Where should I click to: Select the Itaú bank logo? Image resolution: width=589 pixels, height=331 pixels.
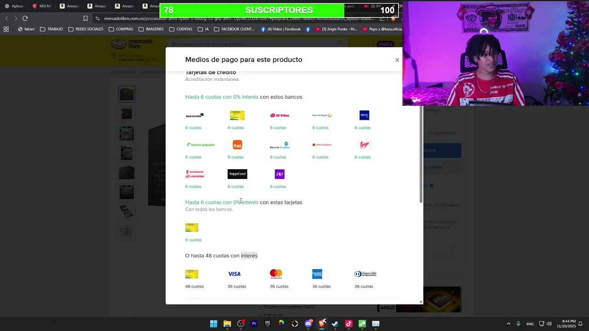click(x=237, y=145)
